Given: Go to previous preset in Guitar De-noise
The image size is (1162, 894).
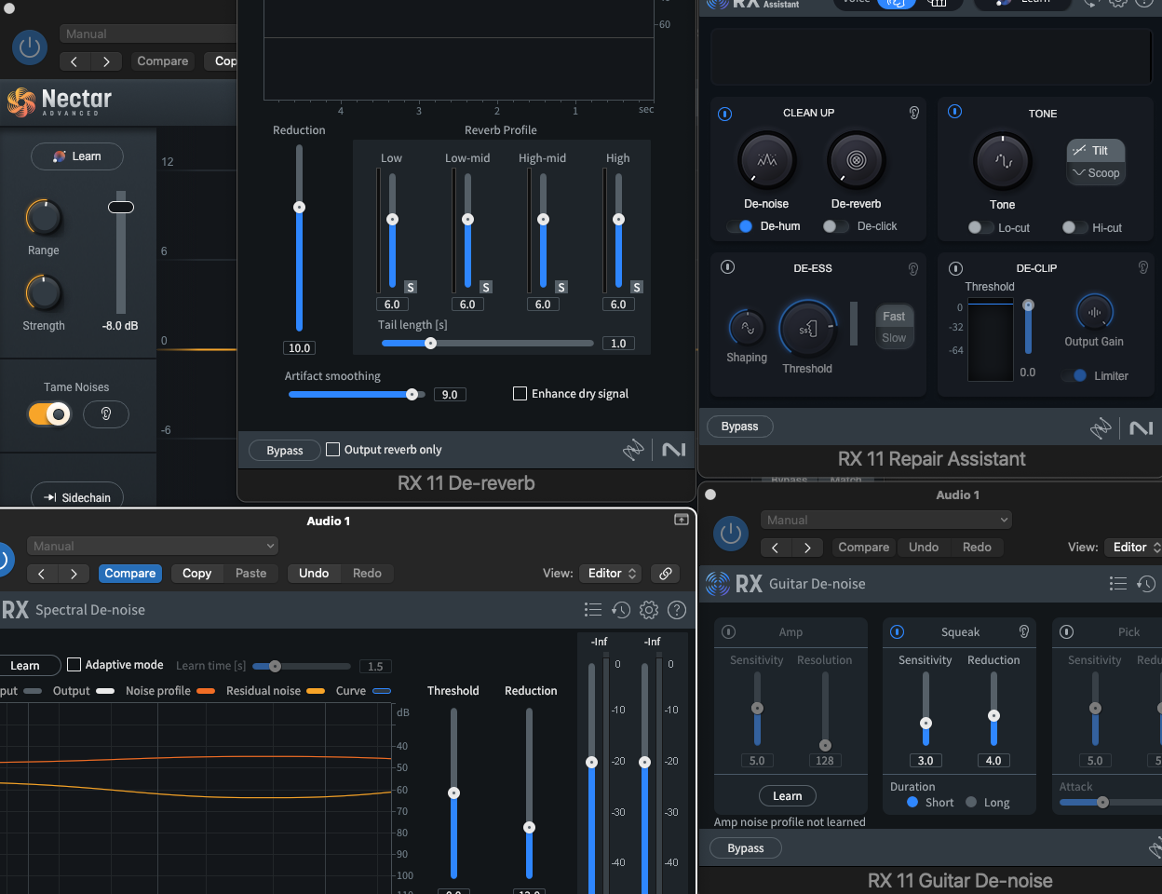Looking at the screenshot, I should pos(776,548).
